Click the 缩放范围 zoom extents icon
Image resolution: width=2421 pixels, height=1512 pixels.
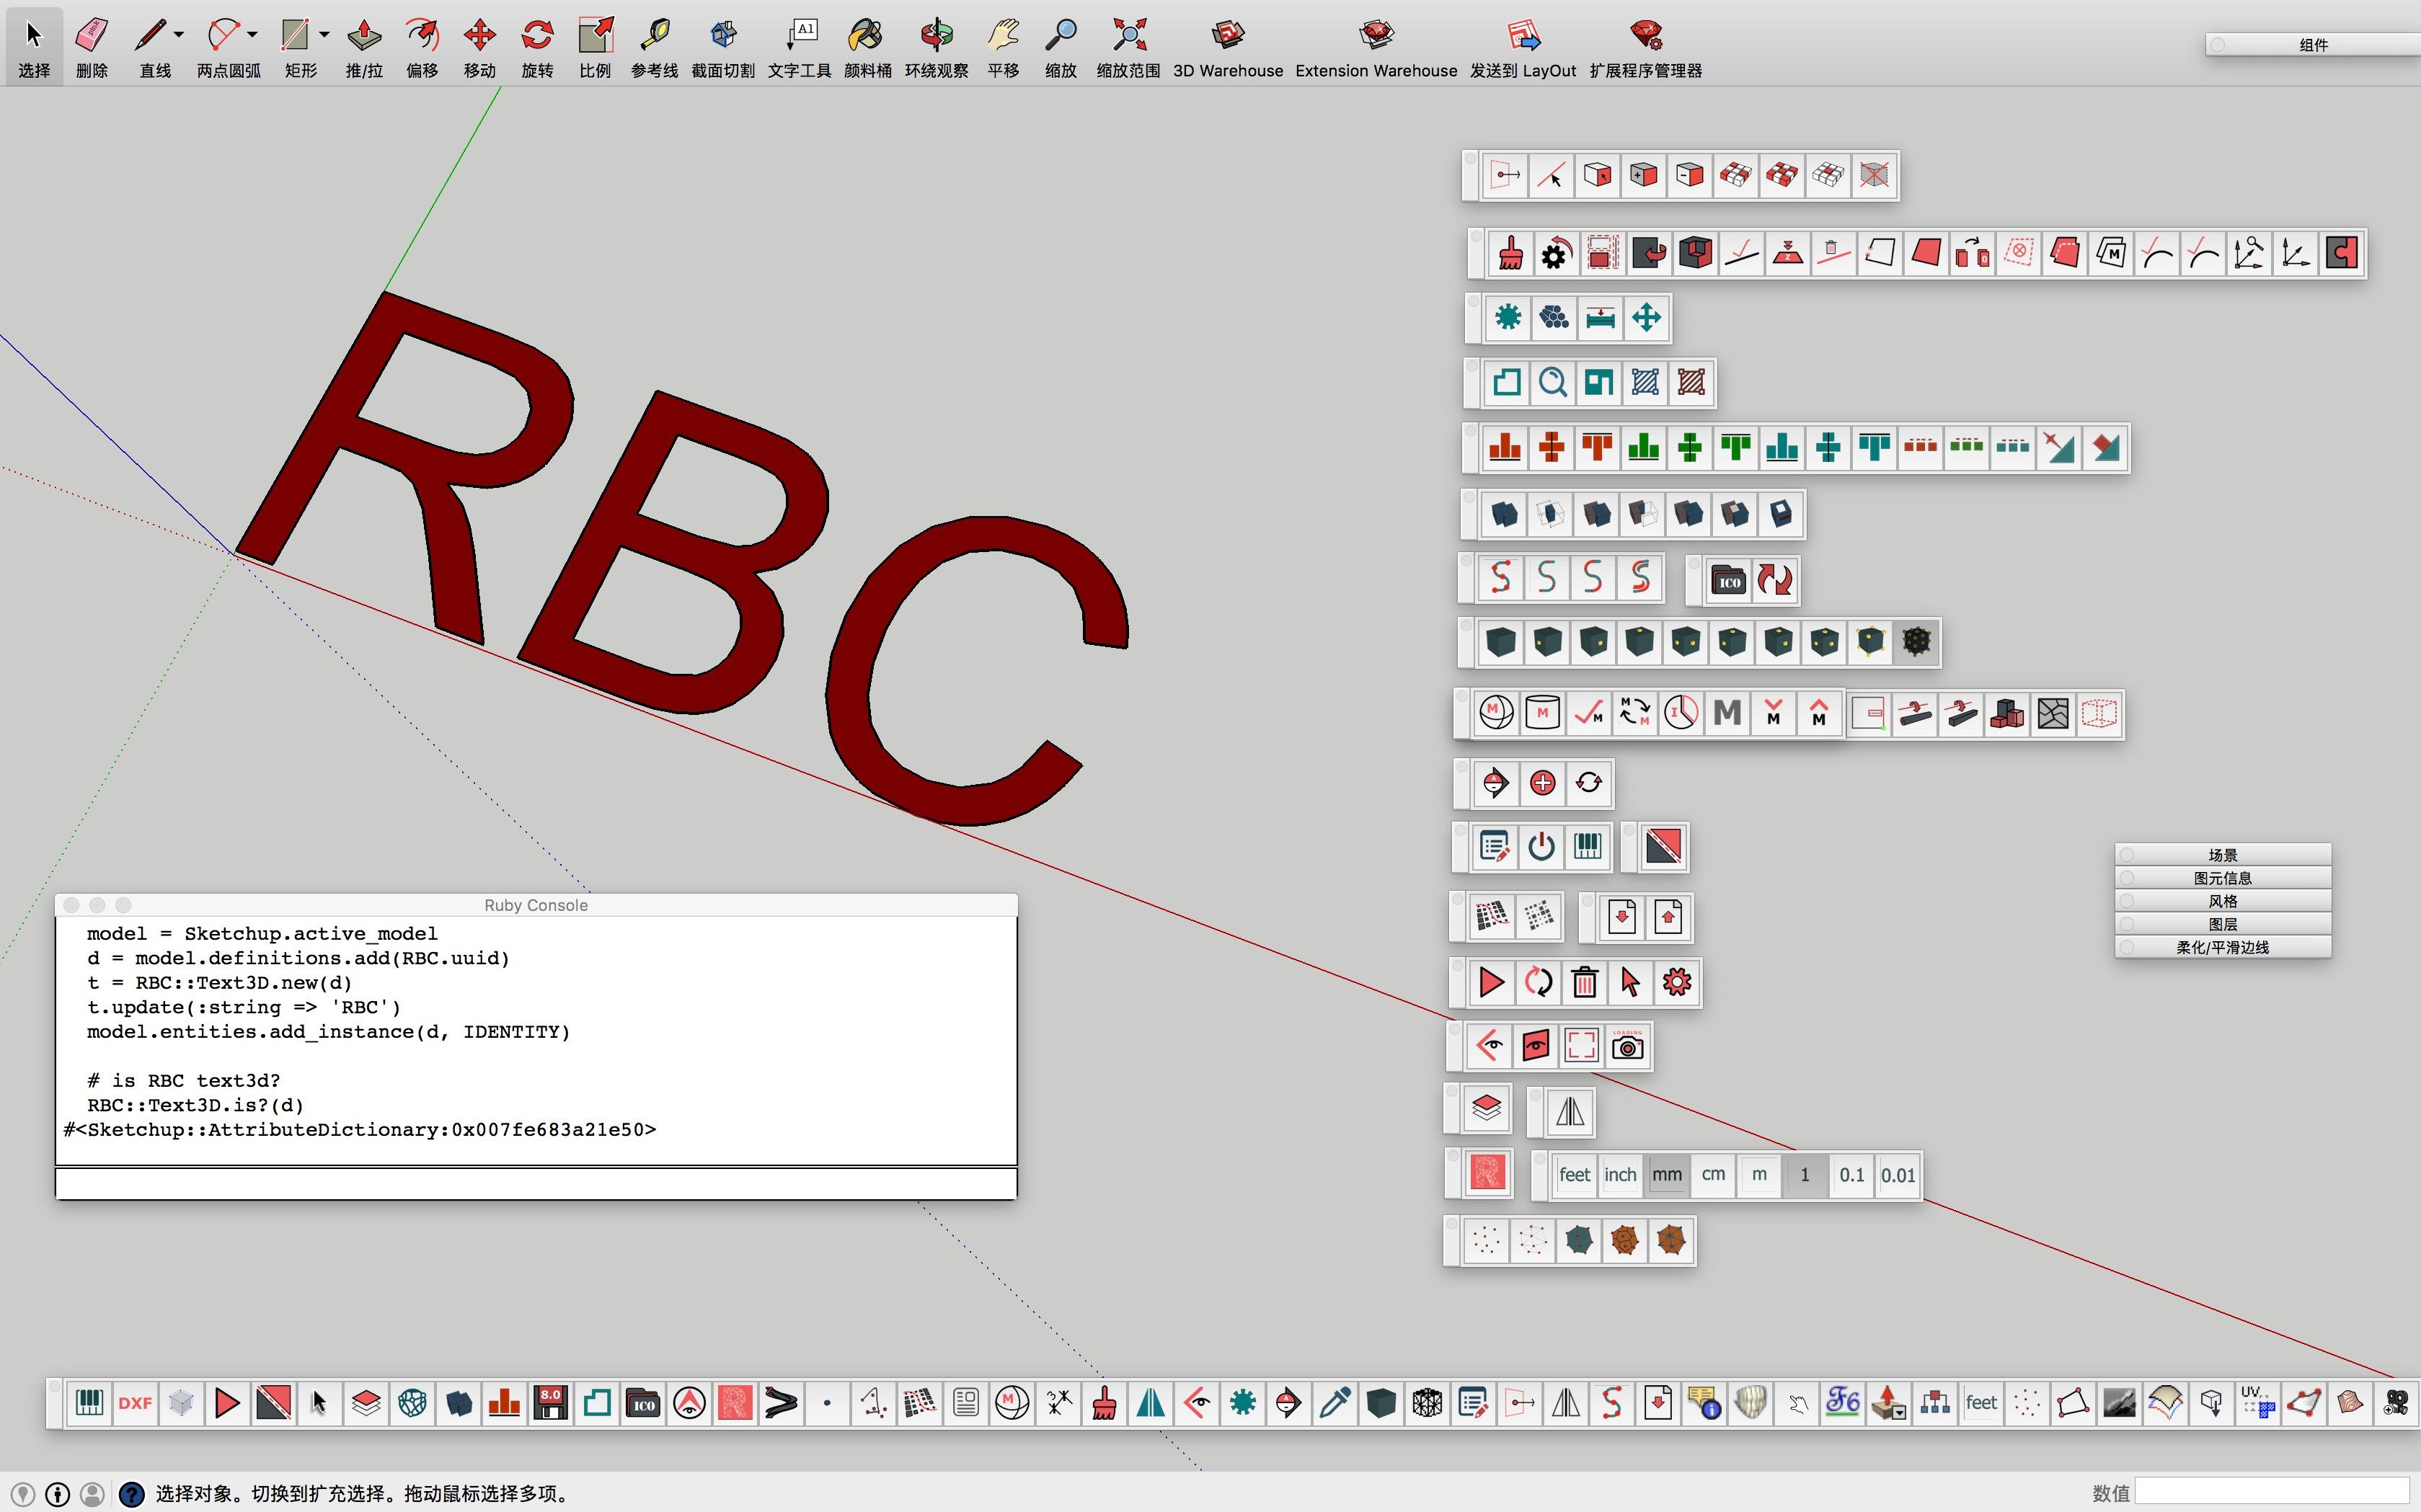click(1128, 37)
